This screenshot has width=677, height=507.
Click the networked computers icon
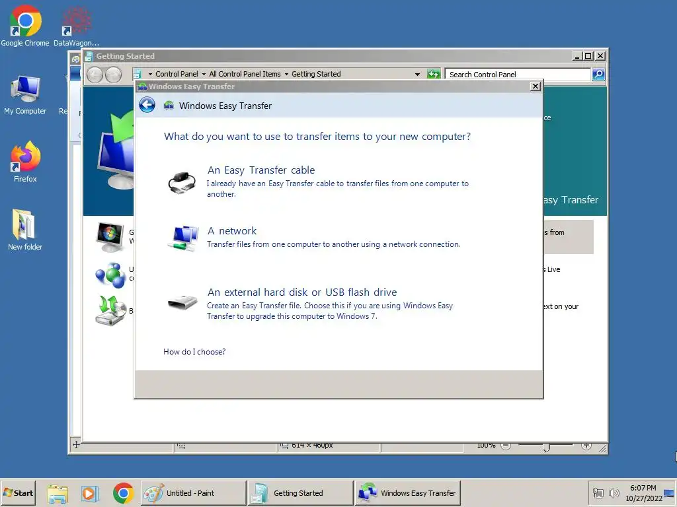[x=183, y=238]
